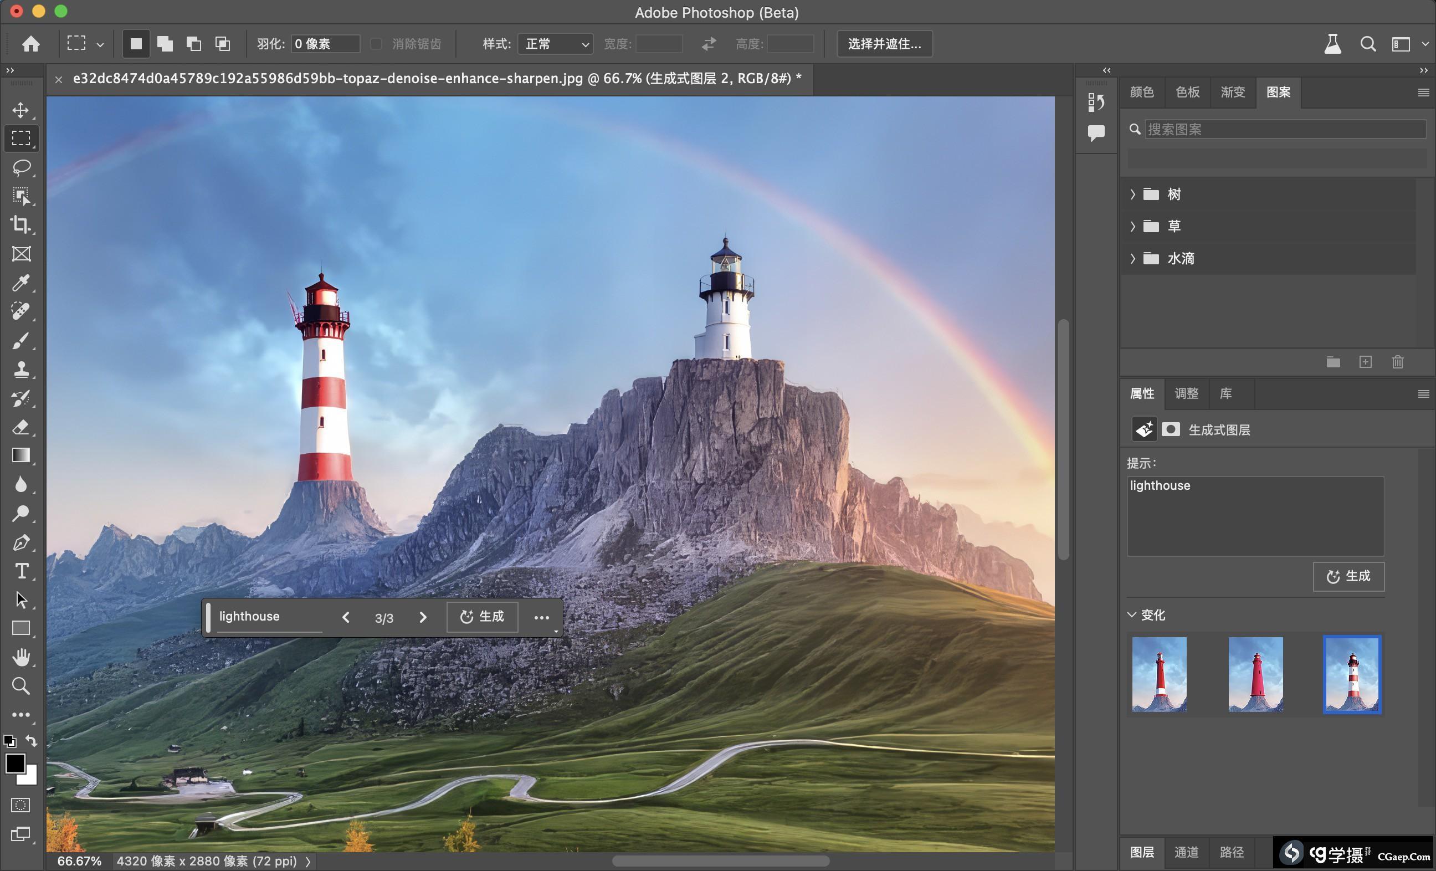This screenshot has height=871, width=1436.
Task: Pick the Clone Stamp tool
Action: pos(21,369)
